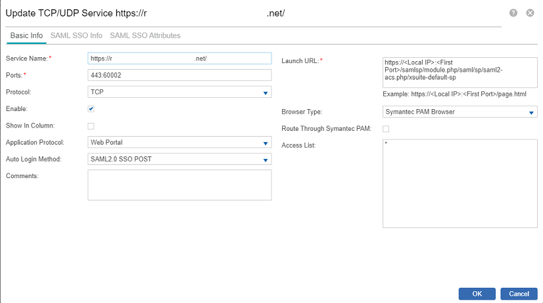Click the Browser Type dropdown arrow

(532, 113)
